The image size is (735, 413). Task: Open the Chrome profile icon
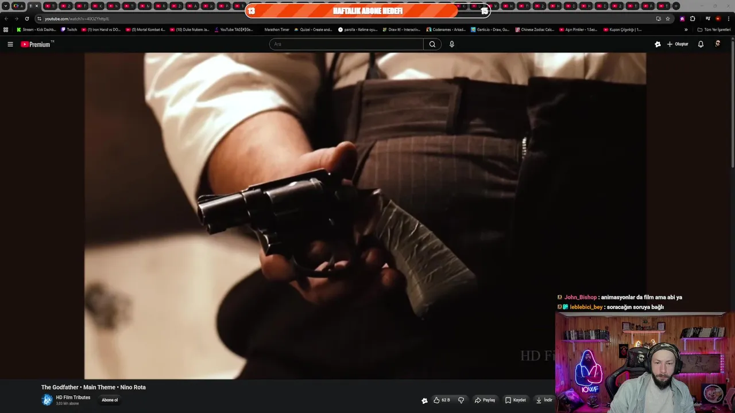718,18
